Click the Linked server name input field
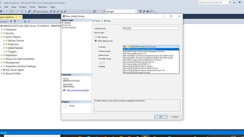 (x=151, y=28)
